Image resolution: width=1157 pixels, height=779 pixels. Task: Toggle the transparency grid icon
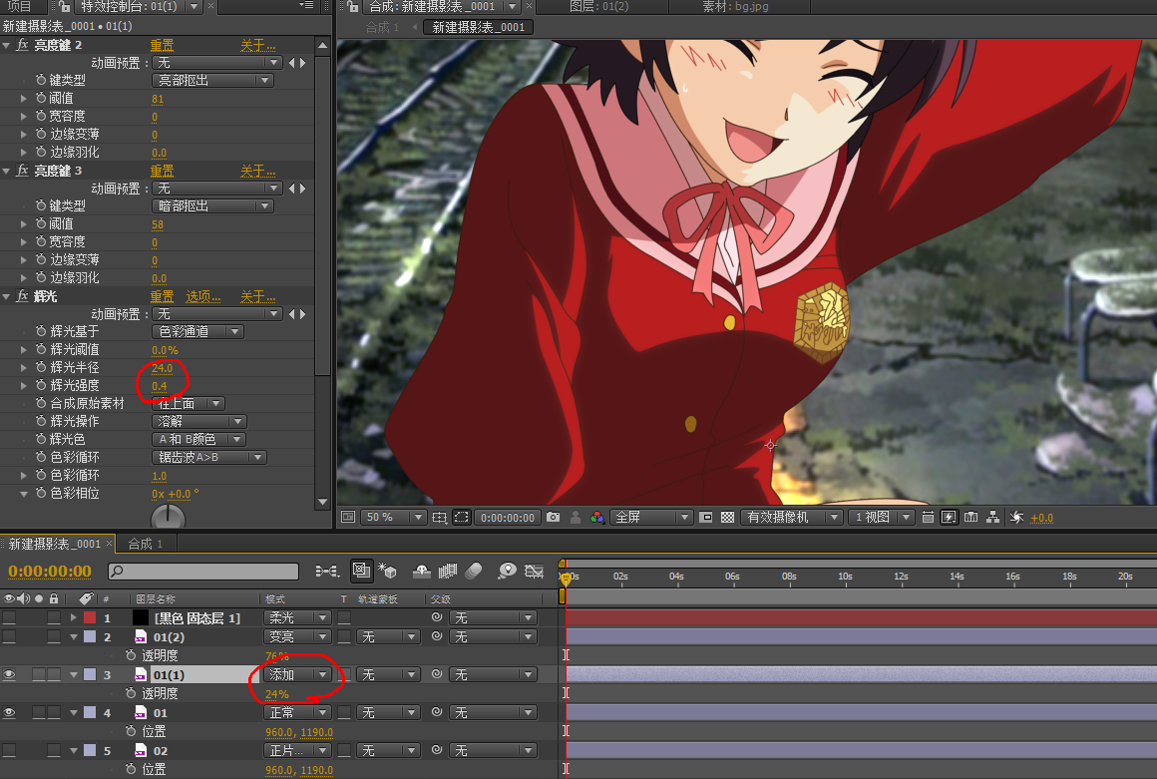tap(728, 518)
